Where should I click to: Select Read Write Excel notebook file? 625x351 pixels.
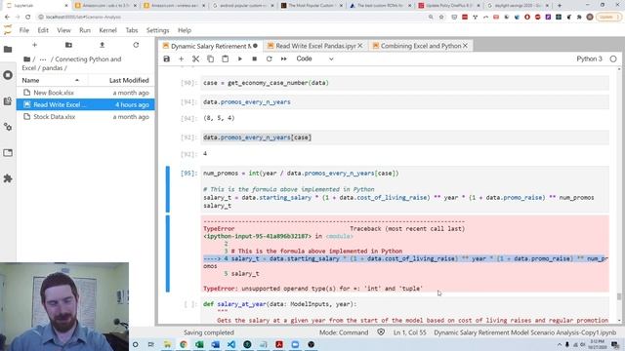coord(85,104)
